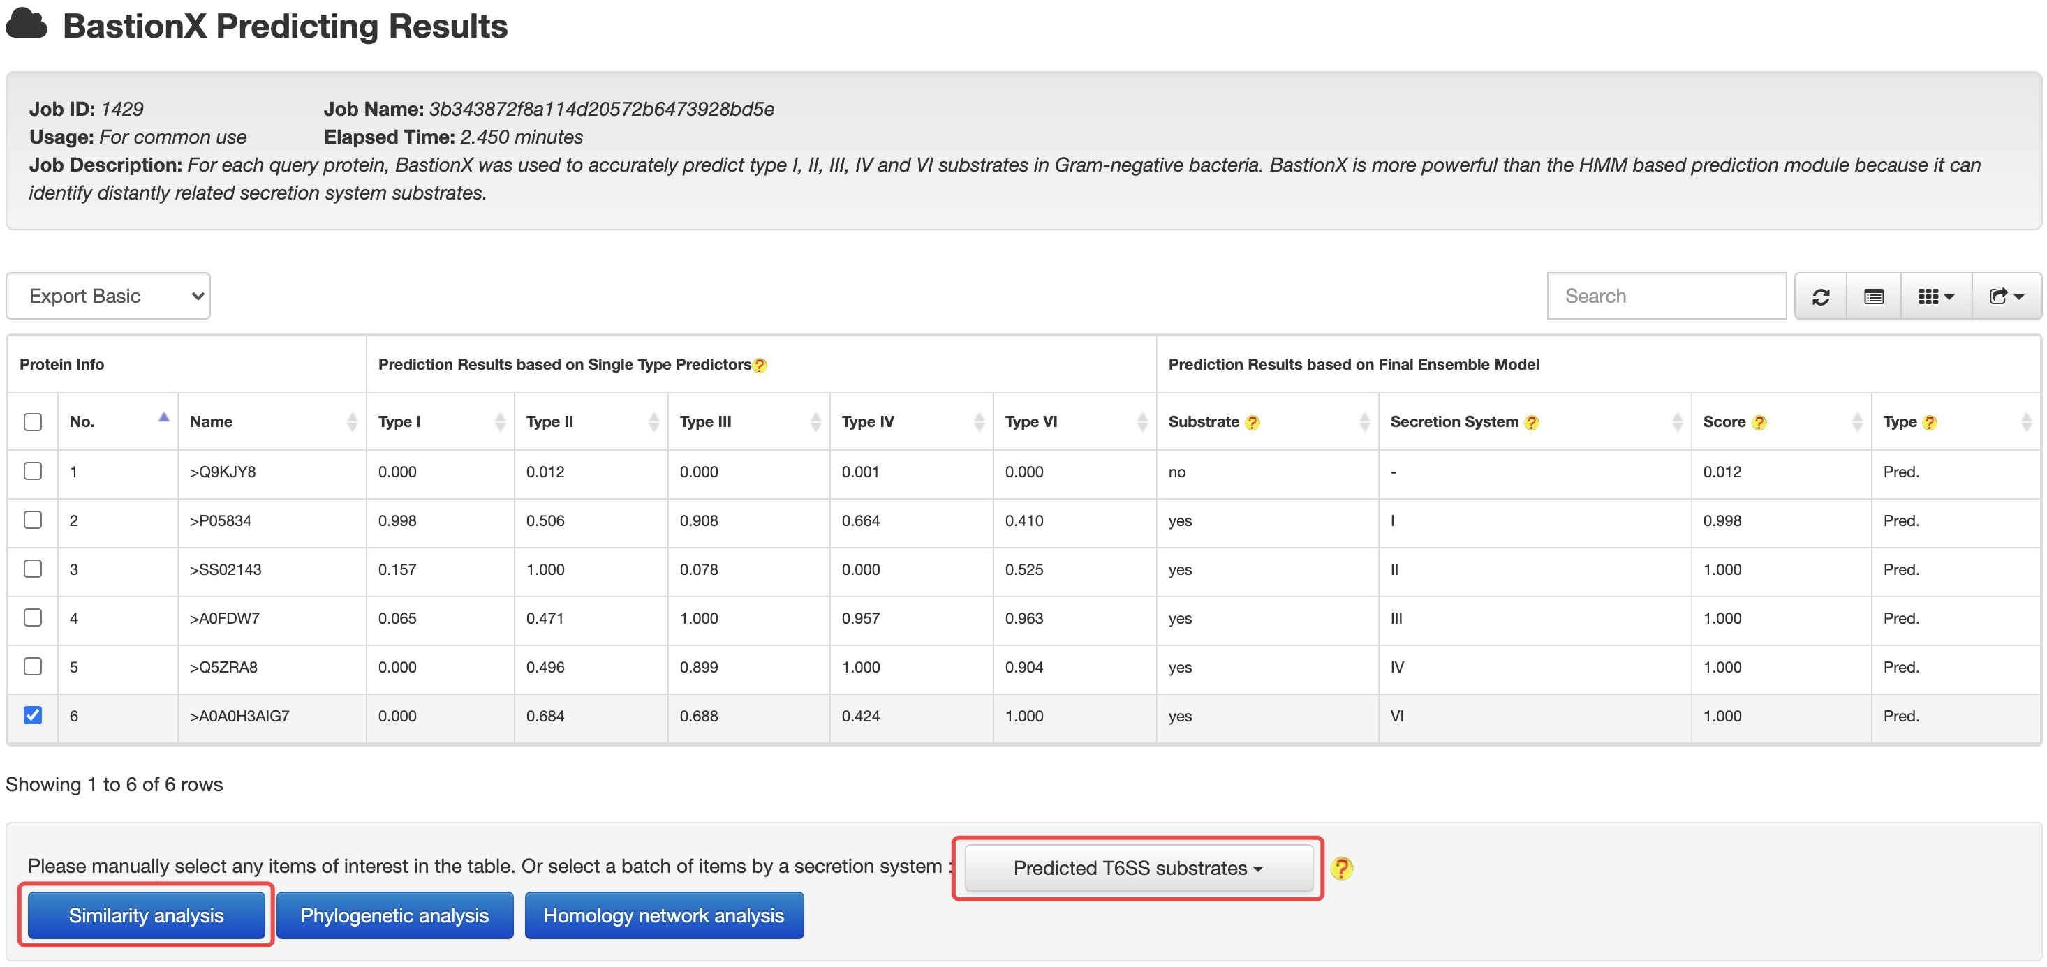Open the export data dropdown

point(2006,296)
